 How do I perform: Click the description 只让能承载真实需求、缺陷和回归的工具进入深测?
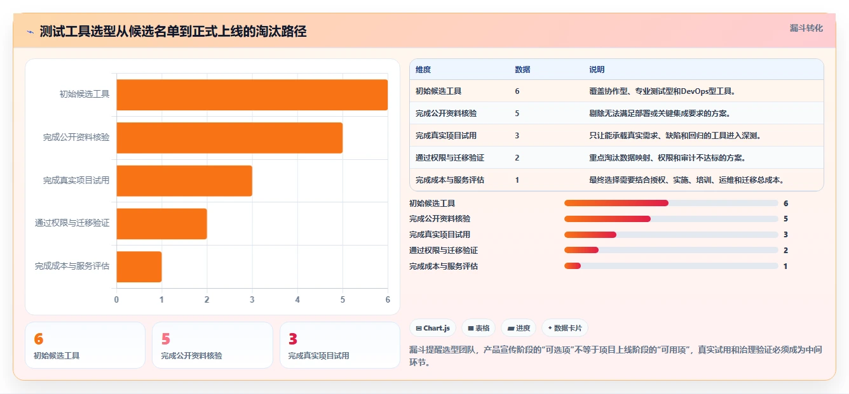coord(675,136)
